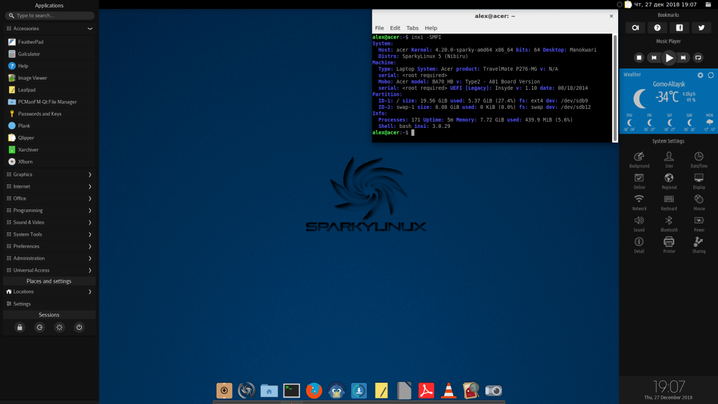The width and height of the screenshot is (718, 404).
Task: Click the restart session button
Action: (39, 327)
